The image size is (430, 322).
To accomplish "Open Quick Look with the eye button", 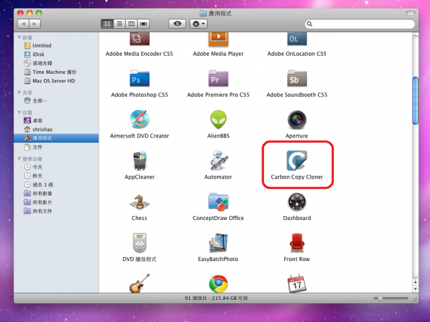I will [x=177, y=24].
